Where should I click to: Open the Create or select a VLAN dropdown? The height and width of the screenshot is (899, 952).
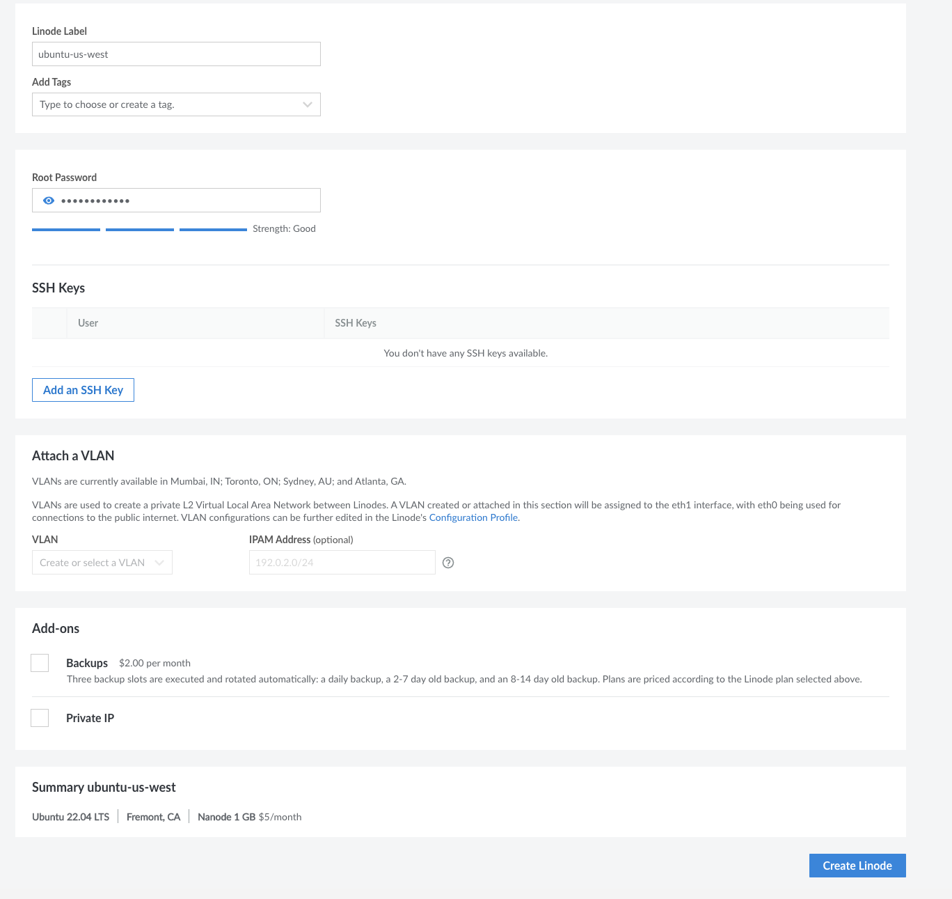click(x=102, y=563)
